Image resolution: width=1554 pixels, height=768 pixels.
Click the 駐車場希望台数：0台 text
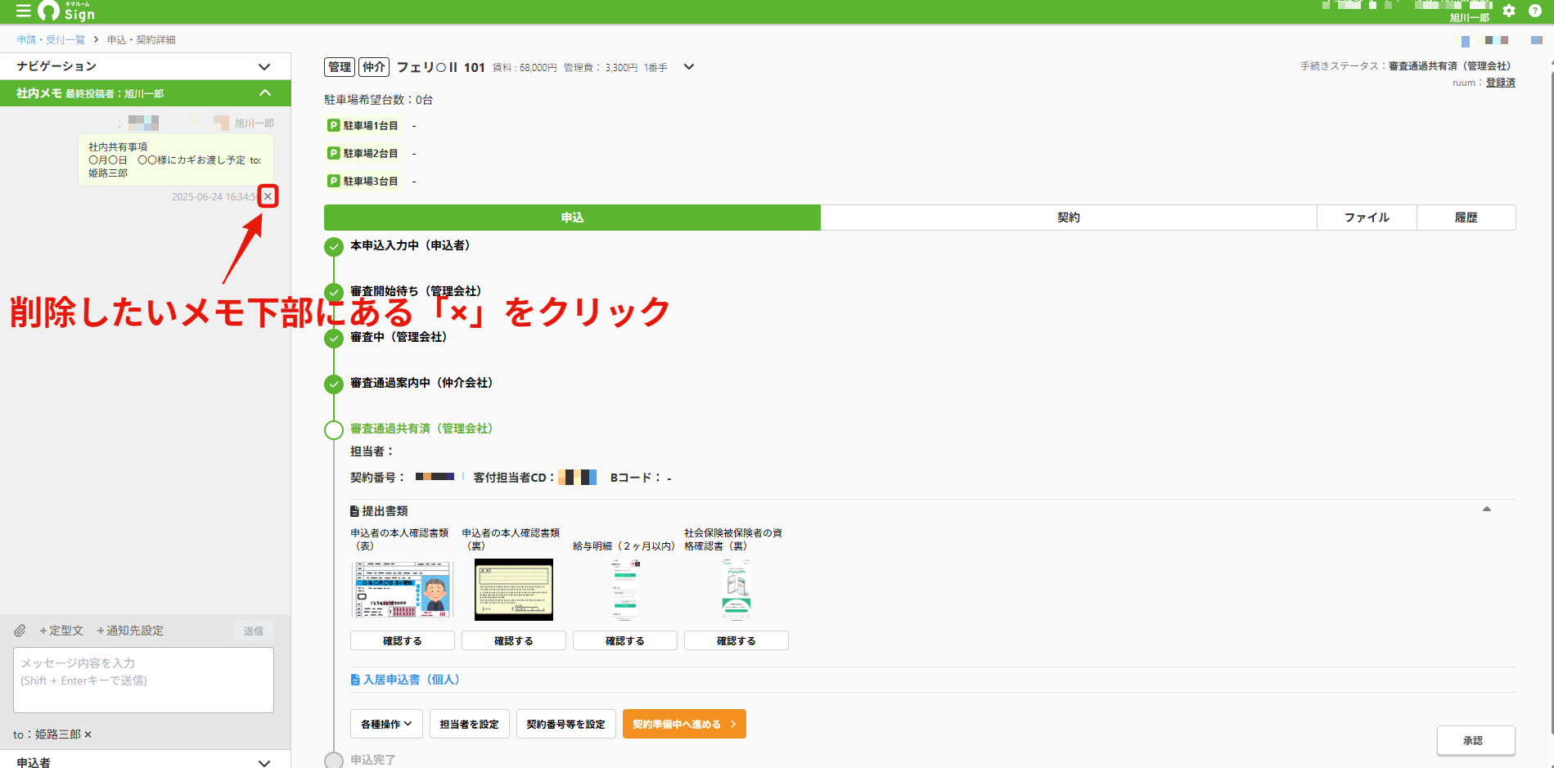point(378,100)
